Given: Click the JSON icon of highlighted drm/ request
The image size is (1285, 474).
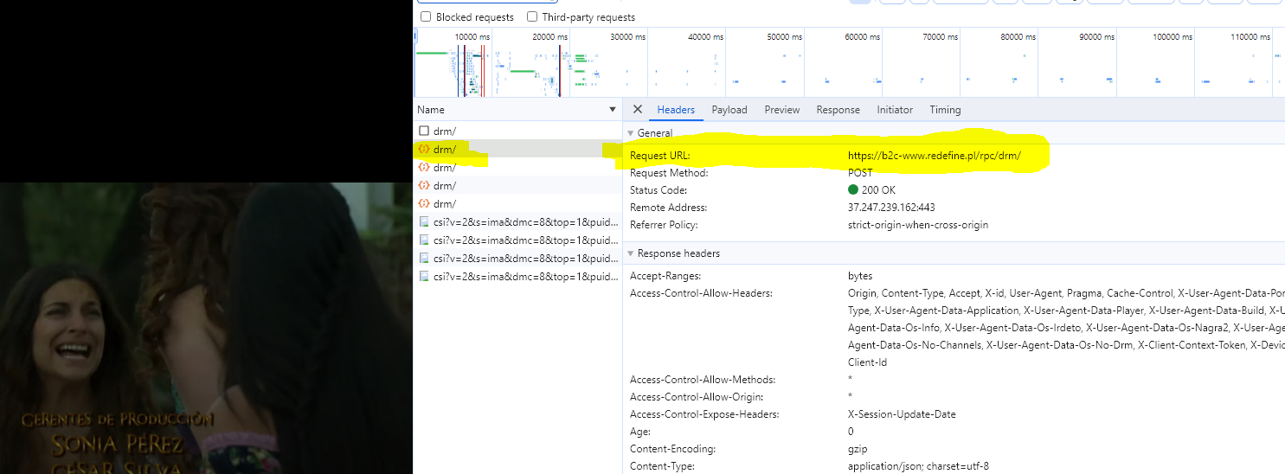Looking at the screenshot, I should point(424,149).
